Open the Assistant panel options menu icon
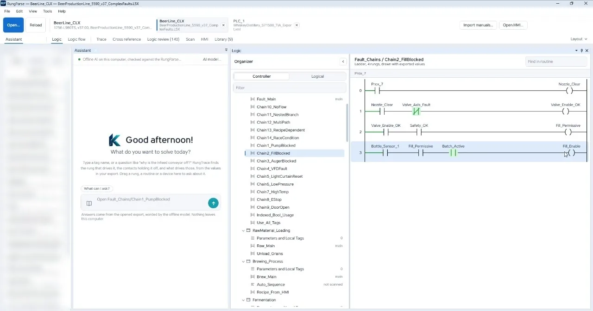The image size is (593, 311). click(x=226, y=50)
